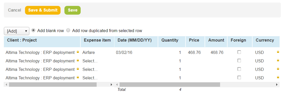This screenshot has height=96, width=285.
Task: Click the right arrow of right horizontal scrollbar
Action: pos(277,84)
